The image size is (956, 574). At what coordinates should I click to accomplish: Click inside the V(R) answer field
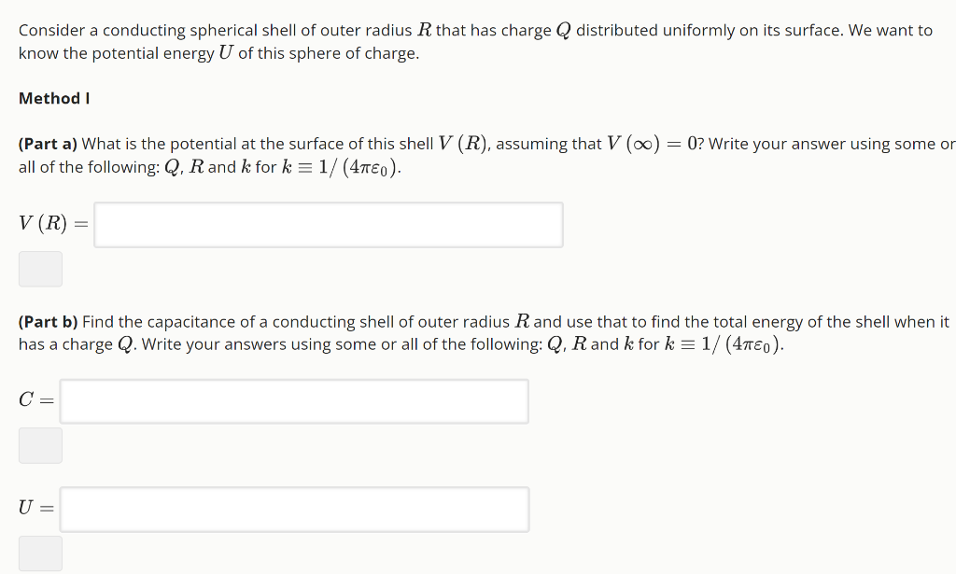point(327,224)
